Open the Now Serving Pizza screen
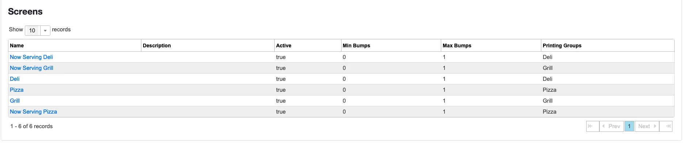 point(33,112)
